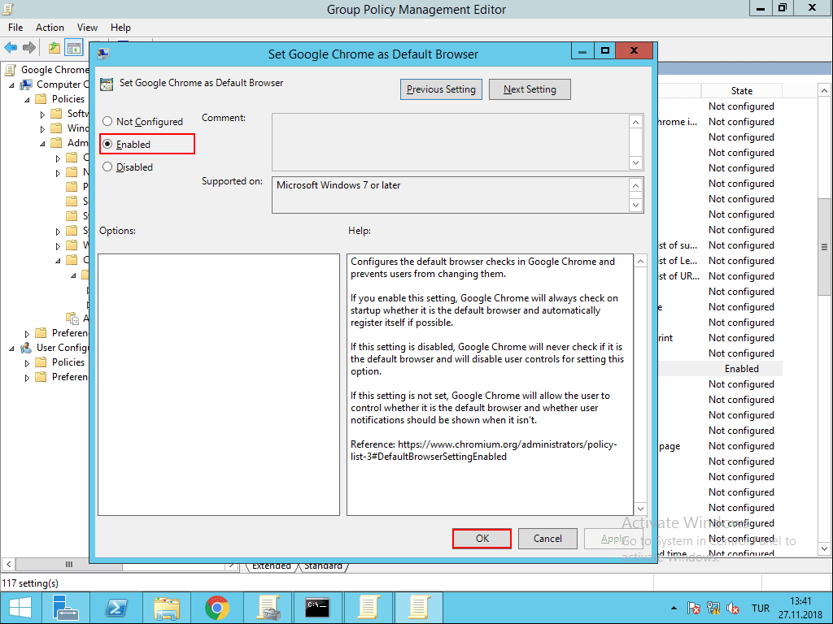
Task: Show hidden tray icons arrow
Action: coord(674,608)
